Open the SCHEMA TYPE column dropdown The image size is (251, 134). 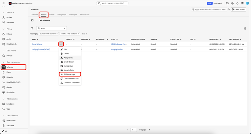click(x=181, y=39)
